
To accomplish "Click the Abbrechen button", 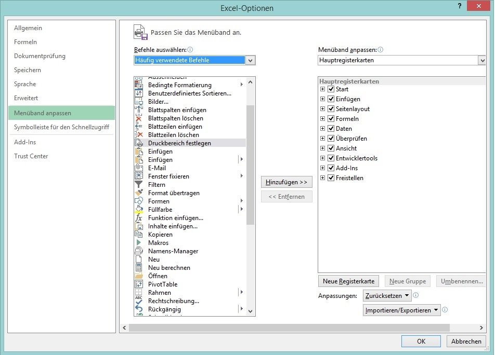I will coord(466,341).
